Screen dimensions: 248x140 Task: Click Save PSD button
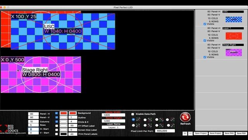[241, 133]
